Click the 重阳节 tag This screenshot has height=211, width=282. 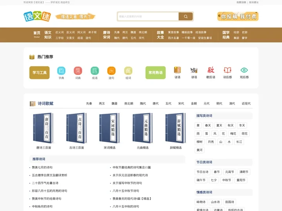point(241,180)
